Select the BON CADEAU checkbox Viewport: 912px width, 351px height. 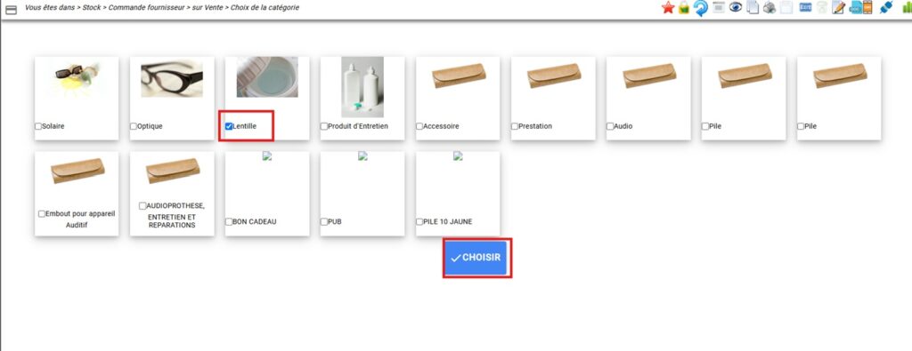[229, 221]
